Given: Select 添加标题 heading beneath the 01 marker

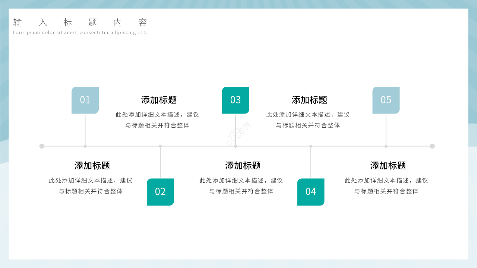Looking at the screenshot, I should pos(92,166).
